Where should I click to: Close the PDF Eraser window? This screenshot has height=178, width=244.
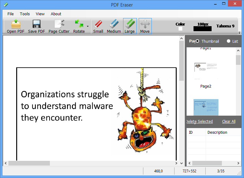[235, 3]
